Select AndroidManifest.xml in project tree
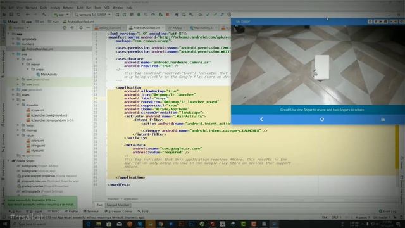Screen dimensions: 405x228 pos(39,49)
